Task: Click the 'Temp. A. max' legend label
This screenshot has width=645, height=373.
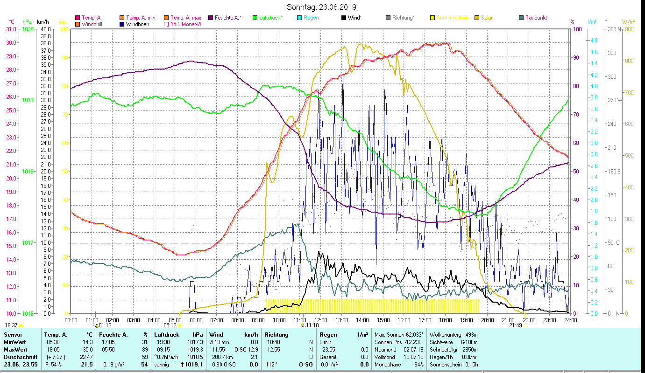Action: point(185,18)
